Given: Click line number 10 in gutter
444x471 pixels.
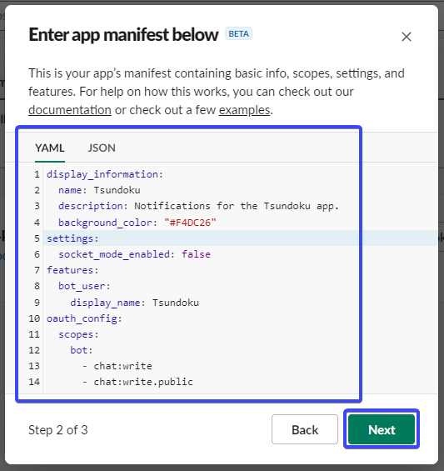Looking at the screenshot, I should [34, 318].
